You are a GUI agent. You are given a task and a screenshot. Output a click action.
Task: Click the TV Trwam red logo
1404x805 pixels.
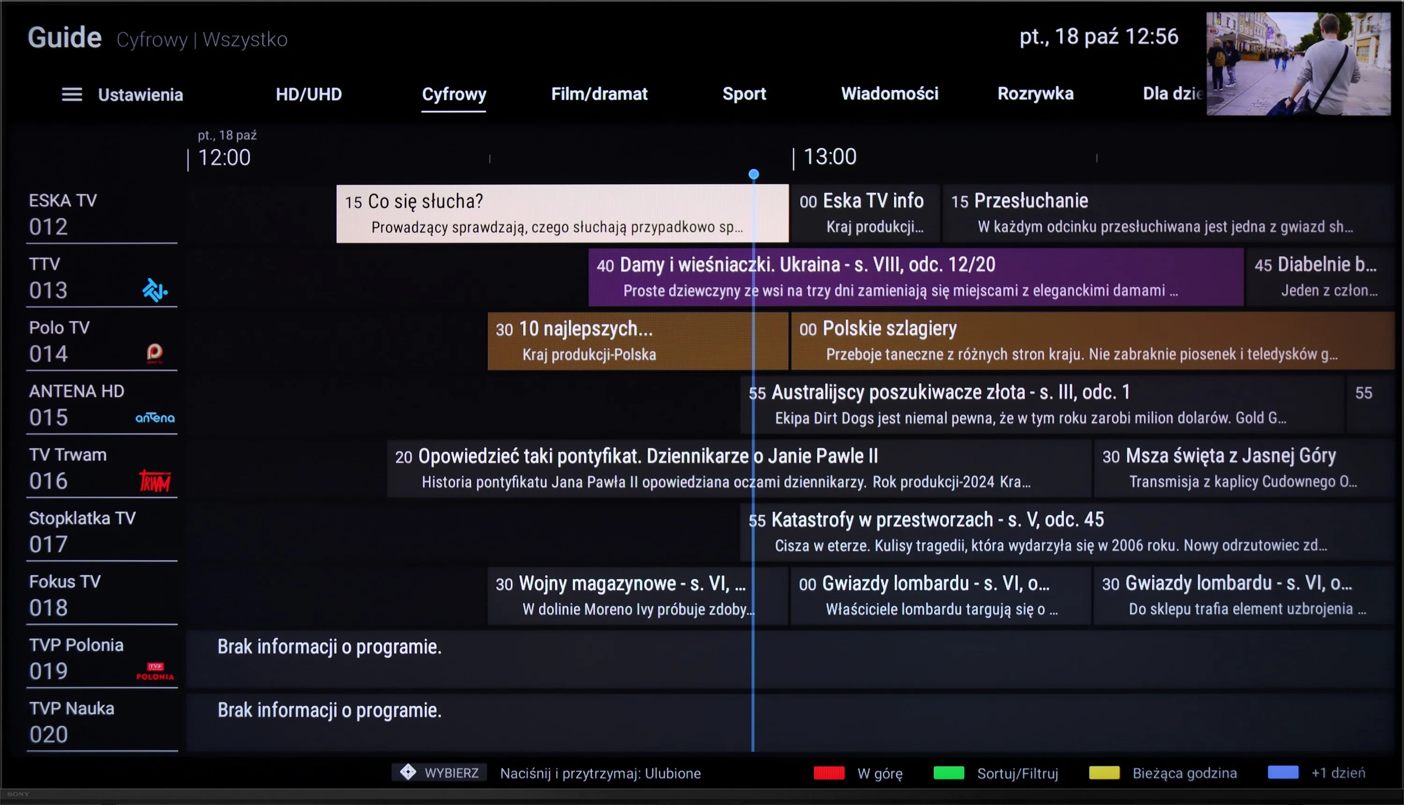point(155,481)
